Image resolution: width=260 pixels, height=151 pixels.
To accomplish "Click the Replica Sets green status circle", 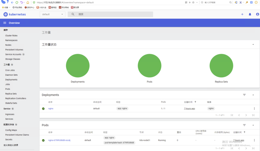I will 221,66.
